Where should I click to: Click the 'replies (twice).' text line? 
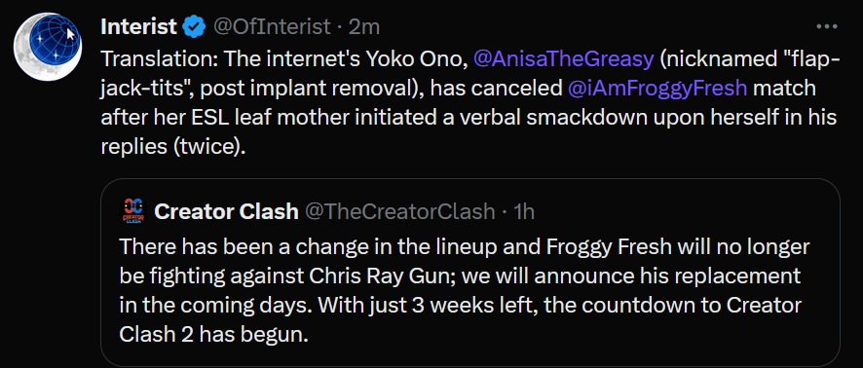tap(171, 147)
